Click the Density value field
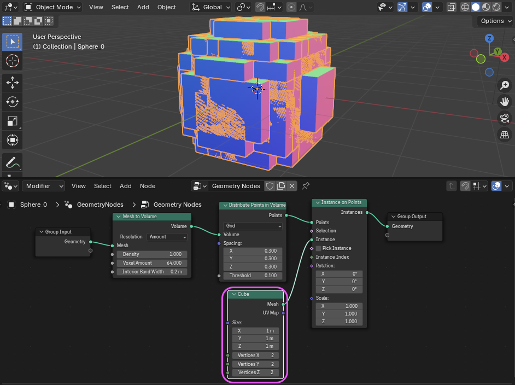 [x=152, y=254]
